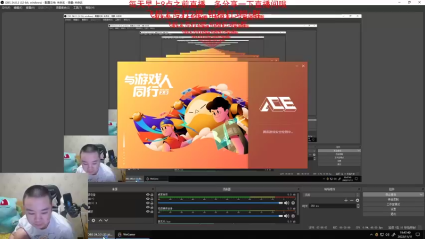Viewport: 425px width, 239px height.
Task: Click the 转场特效 transitions panel header
Action: coord(329,189)
